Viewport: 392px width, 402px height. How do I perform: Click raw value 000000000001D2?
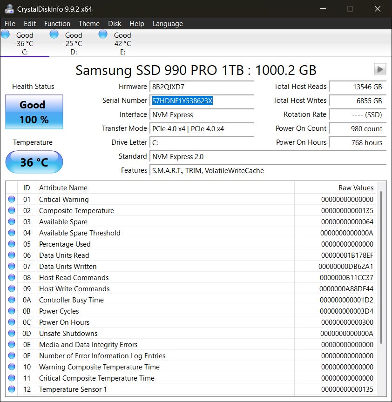[346, 300]
